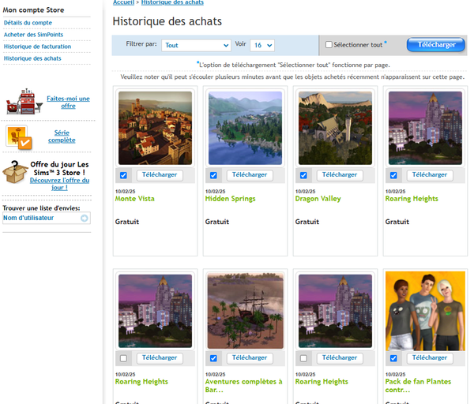
Task: Click the Nom d'utilisateur input field
Action: (x=47, y=218)
